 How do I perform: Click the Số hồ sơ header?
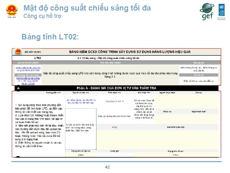[199, 75]
